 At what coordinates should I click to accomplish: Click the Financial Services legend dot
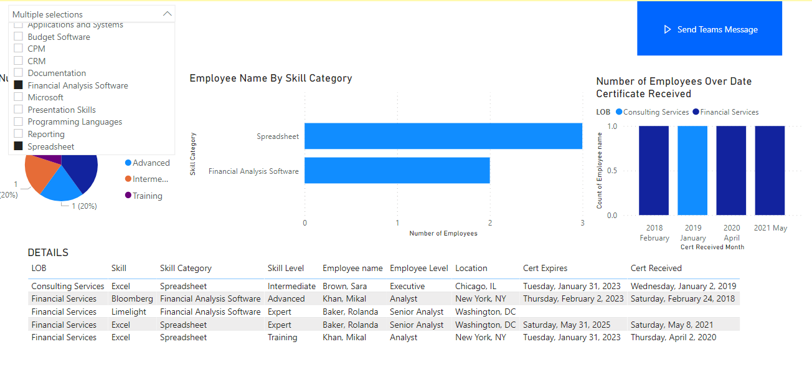[x=696, y=112]
